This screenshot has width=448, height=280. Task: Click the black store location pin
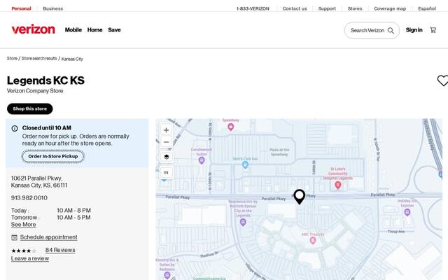coord(299,197)
